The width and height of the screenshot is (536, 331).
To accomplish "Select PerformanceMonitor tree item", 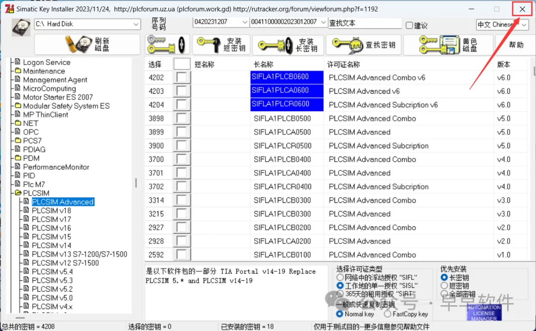I will [x=56, y=167].
